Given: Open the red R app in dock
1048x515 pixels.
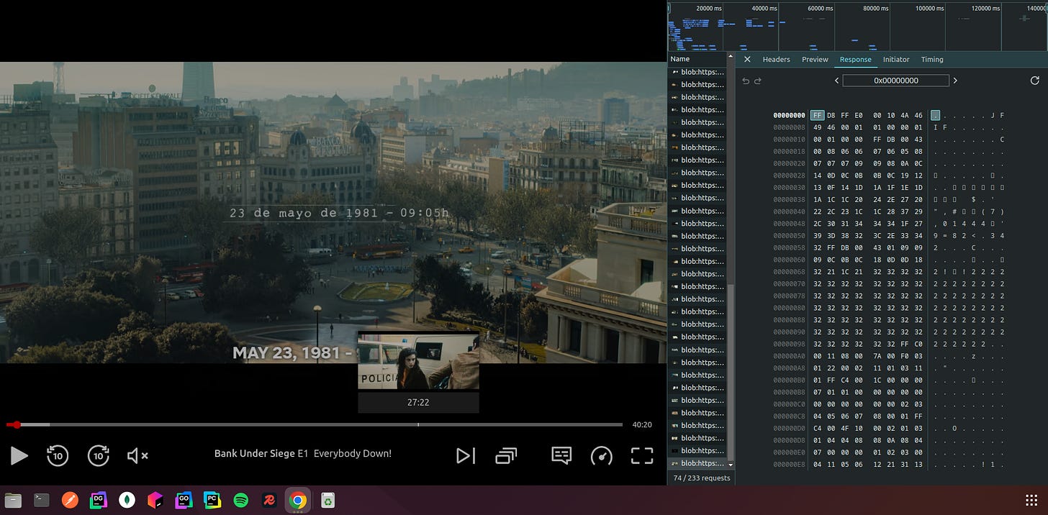Looking at the screenshot, I should click(269, 500).
